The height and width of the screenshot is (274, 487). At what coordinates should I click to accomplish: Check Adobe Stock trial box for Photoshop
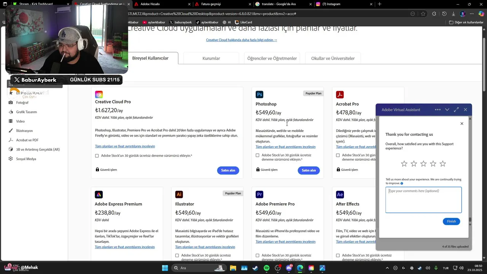tap(258, 155)
